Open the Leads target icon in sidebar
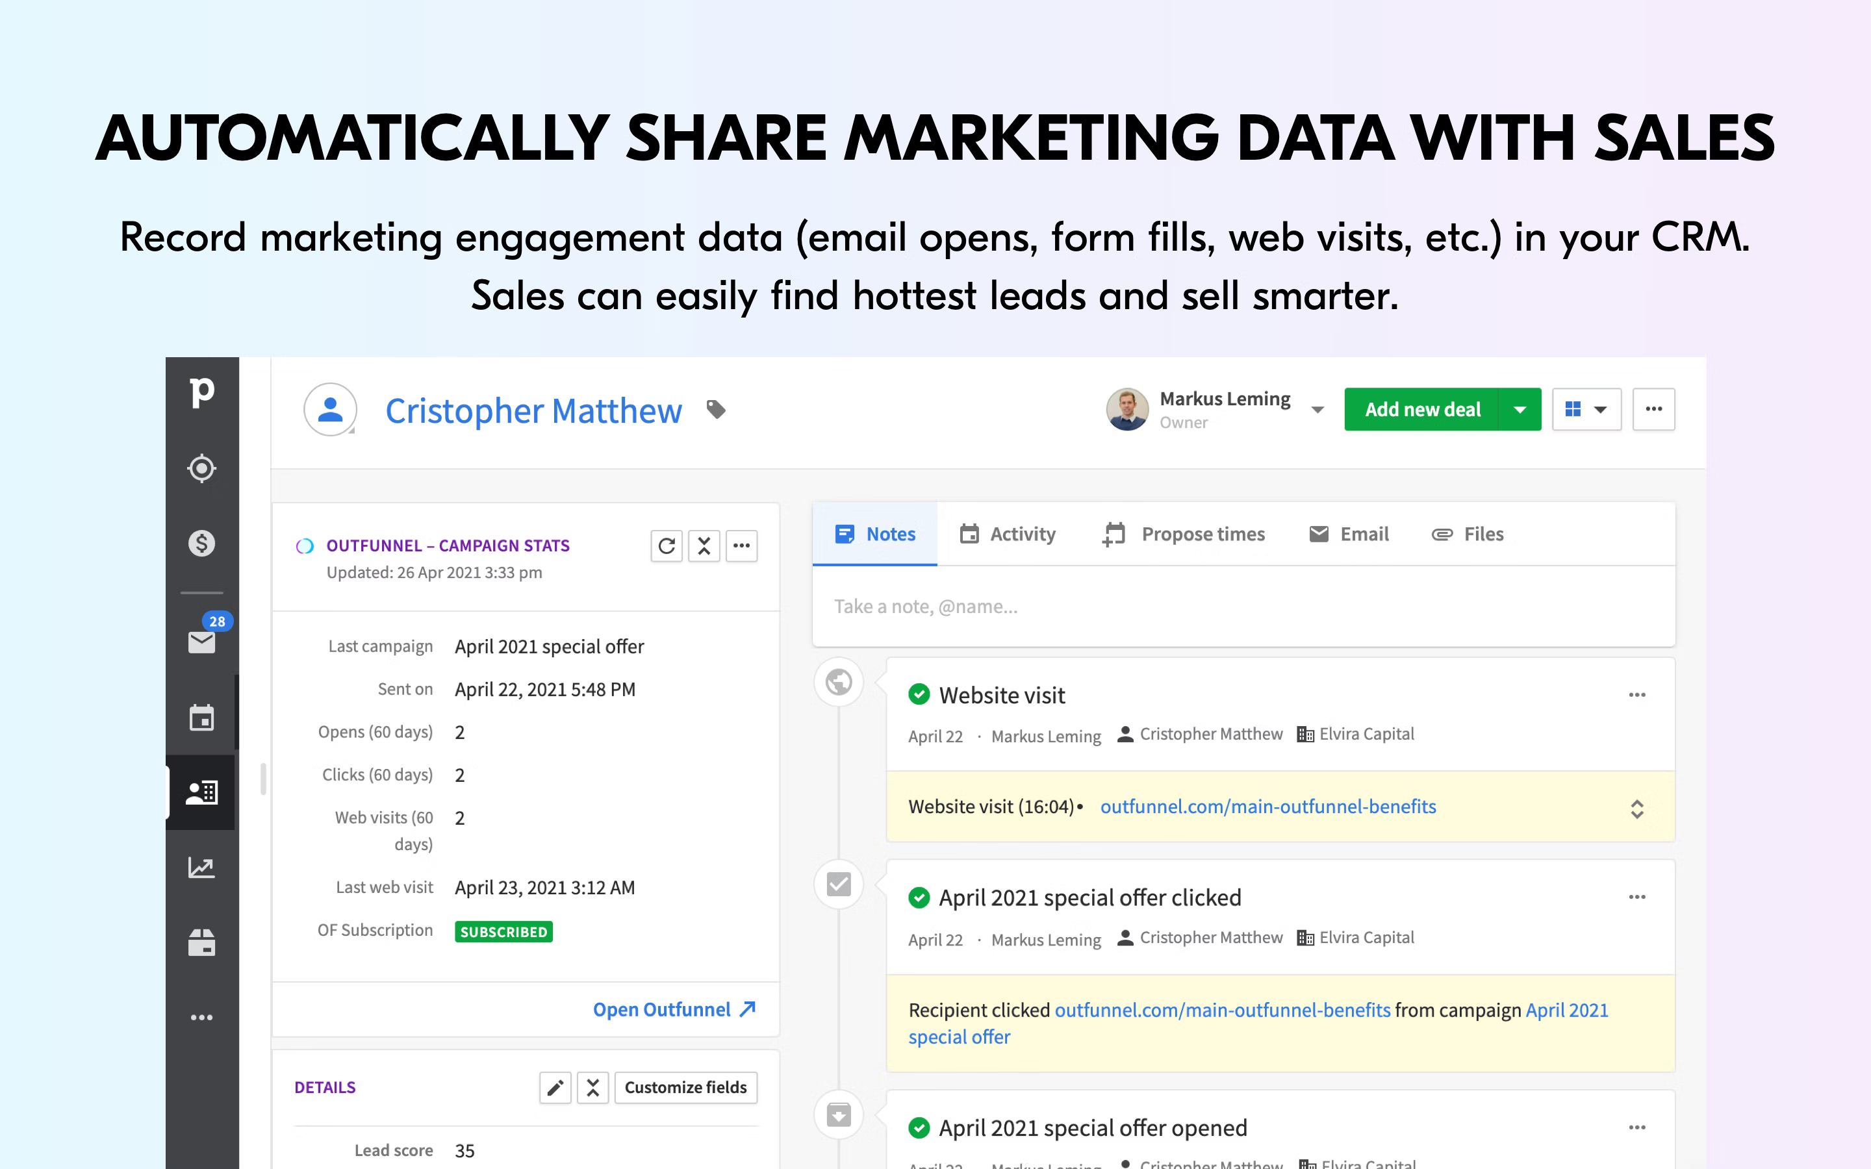Screen dimensions: 1871x1169 [201, 468]
